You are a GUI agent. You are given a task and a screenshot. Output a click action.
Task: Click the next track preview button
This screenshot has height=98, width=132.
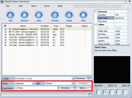(125, 92)
